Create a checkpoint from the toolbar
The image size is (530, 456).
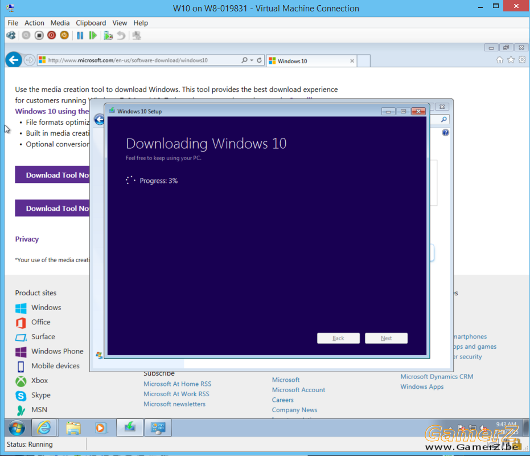(108, 35)
